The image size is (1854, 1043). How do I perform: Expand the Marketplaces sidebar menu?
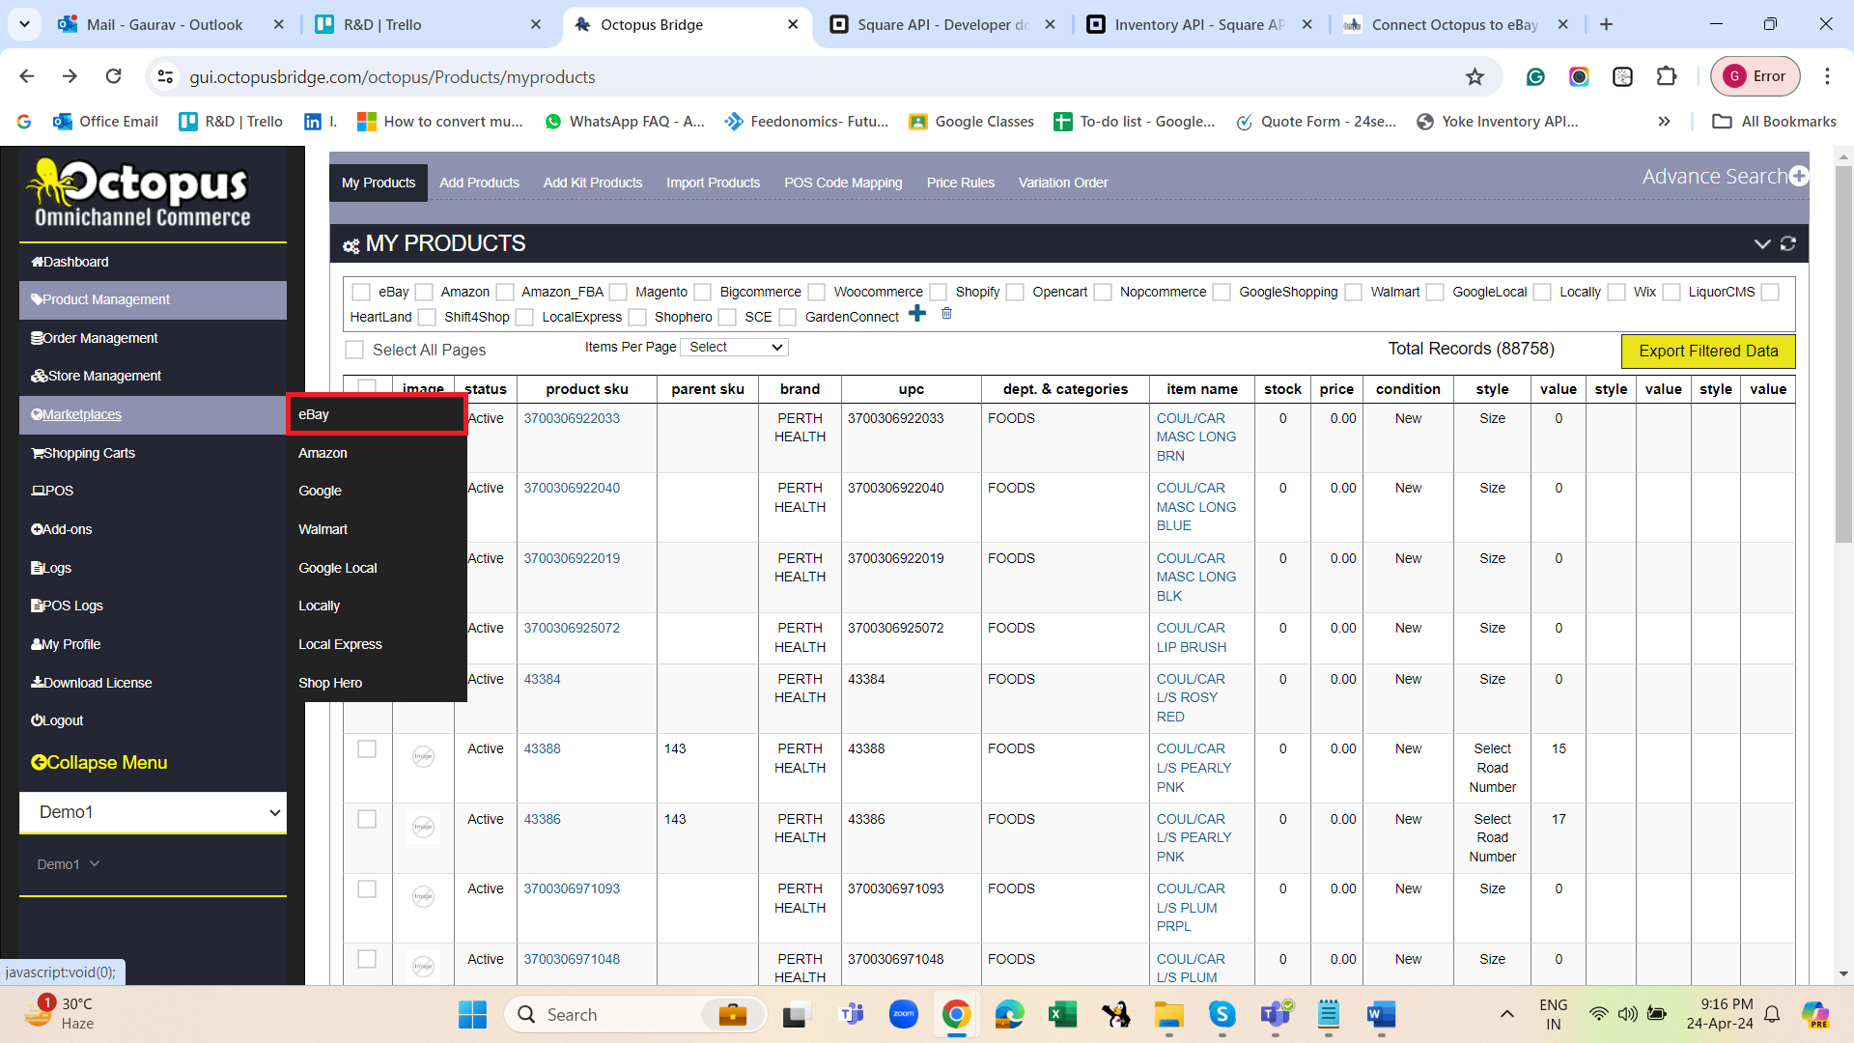[x=153, y=415]
